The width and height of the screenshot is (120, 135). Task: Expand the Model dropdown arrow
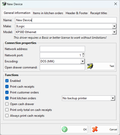(x=114, y=32)
